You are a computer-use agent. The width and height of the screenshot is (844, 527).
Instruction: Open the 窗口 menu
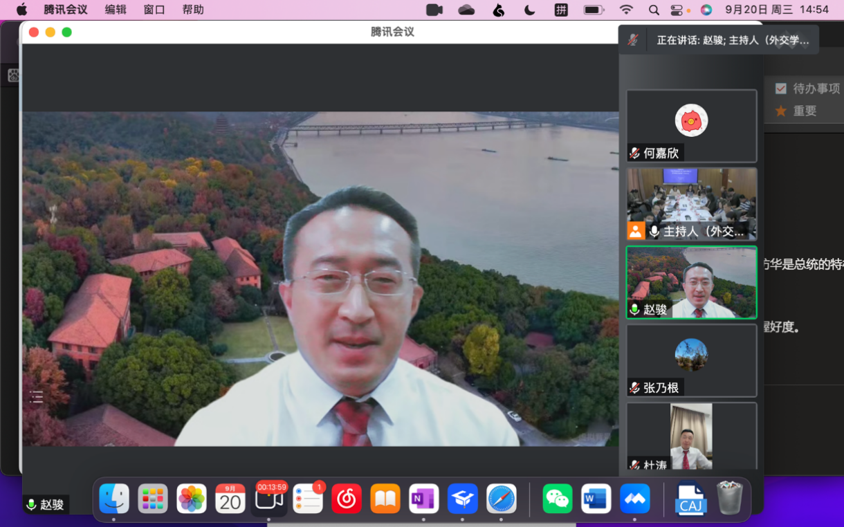(x=154, y=10)
